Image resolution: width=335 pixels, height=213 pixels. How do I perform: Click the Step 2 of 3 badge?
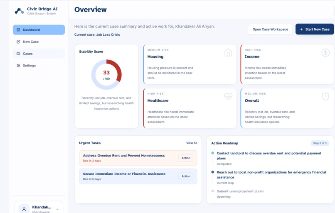[x=320, y=143]
